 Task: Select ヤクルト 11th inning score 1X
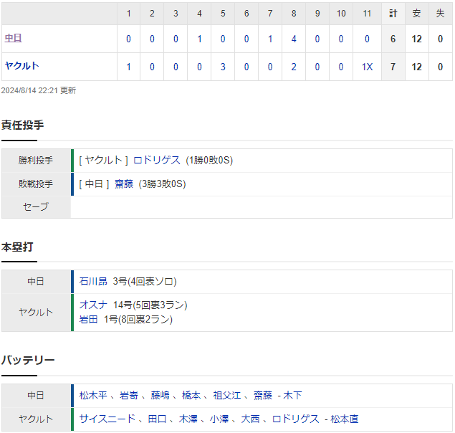pos(367,67)
